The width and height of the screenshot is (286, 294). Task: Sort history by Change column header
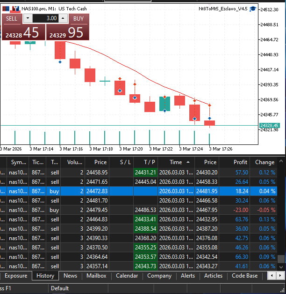tap(265, 162)
